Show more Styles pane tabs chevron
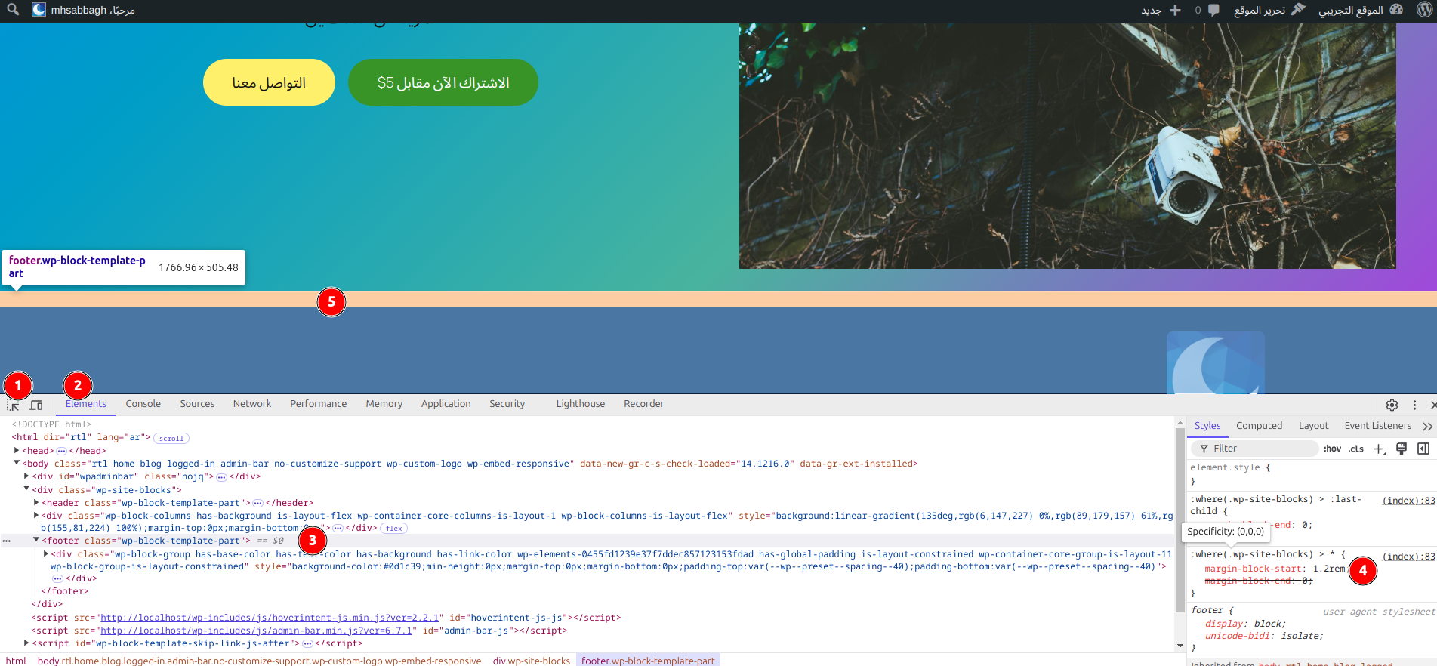 click(x=1427, y=426)
